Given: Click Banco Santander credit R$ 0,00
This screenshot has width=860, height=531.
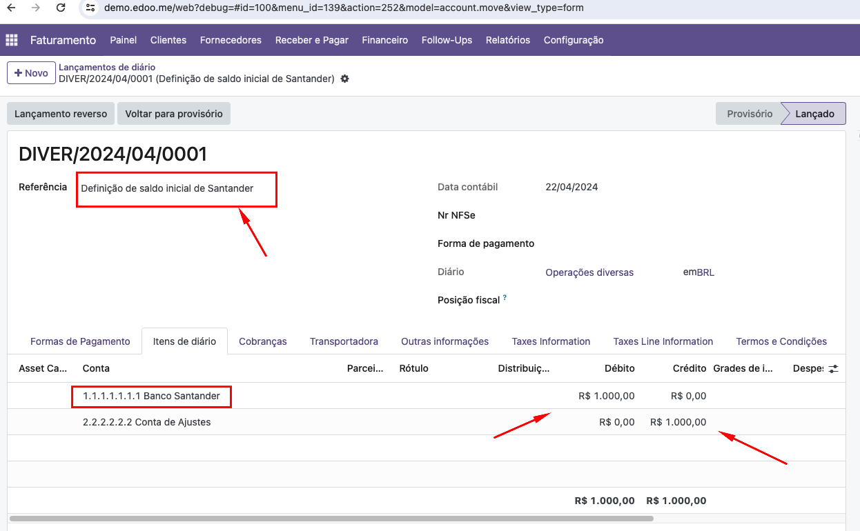Looking at the screenshot, I should click(x=688, y=396).
